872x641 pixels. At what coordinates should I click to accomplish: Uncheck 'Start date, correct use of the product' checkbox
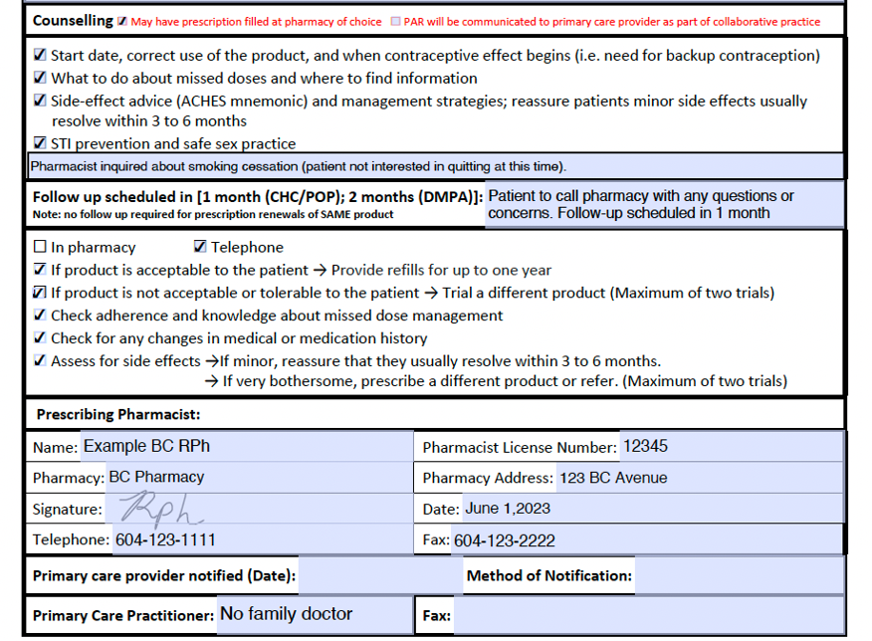(40, 55)
